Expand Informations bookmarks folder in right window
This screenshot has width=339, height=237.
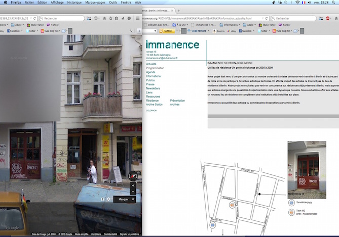point(230,25)
